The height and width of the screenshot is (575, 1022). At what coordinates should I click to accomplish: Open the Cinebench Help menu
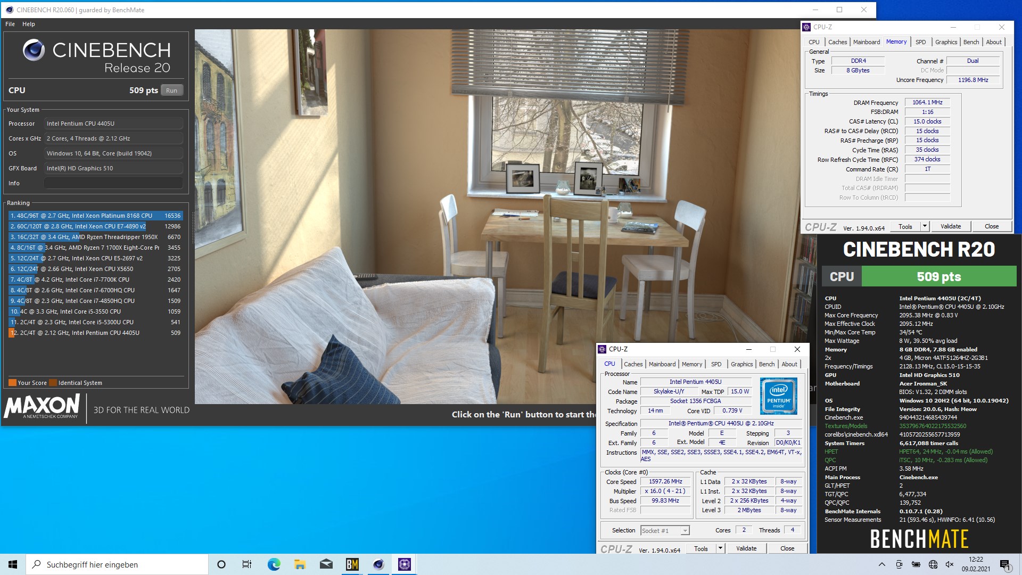point(29,24)
